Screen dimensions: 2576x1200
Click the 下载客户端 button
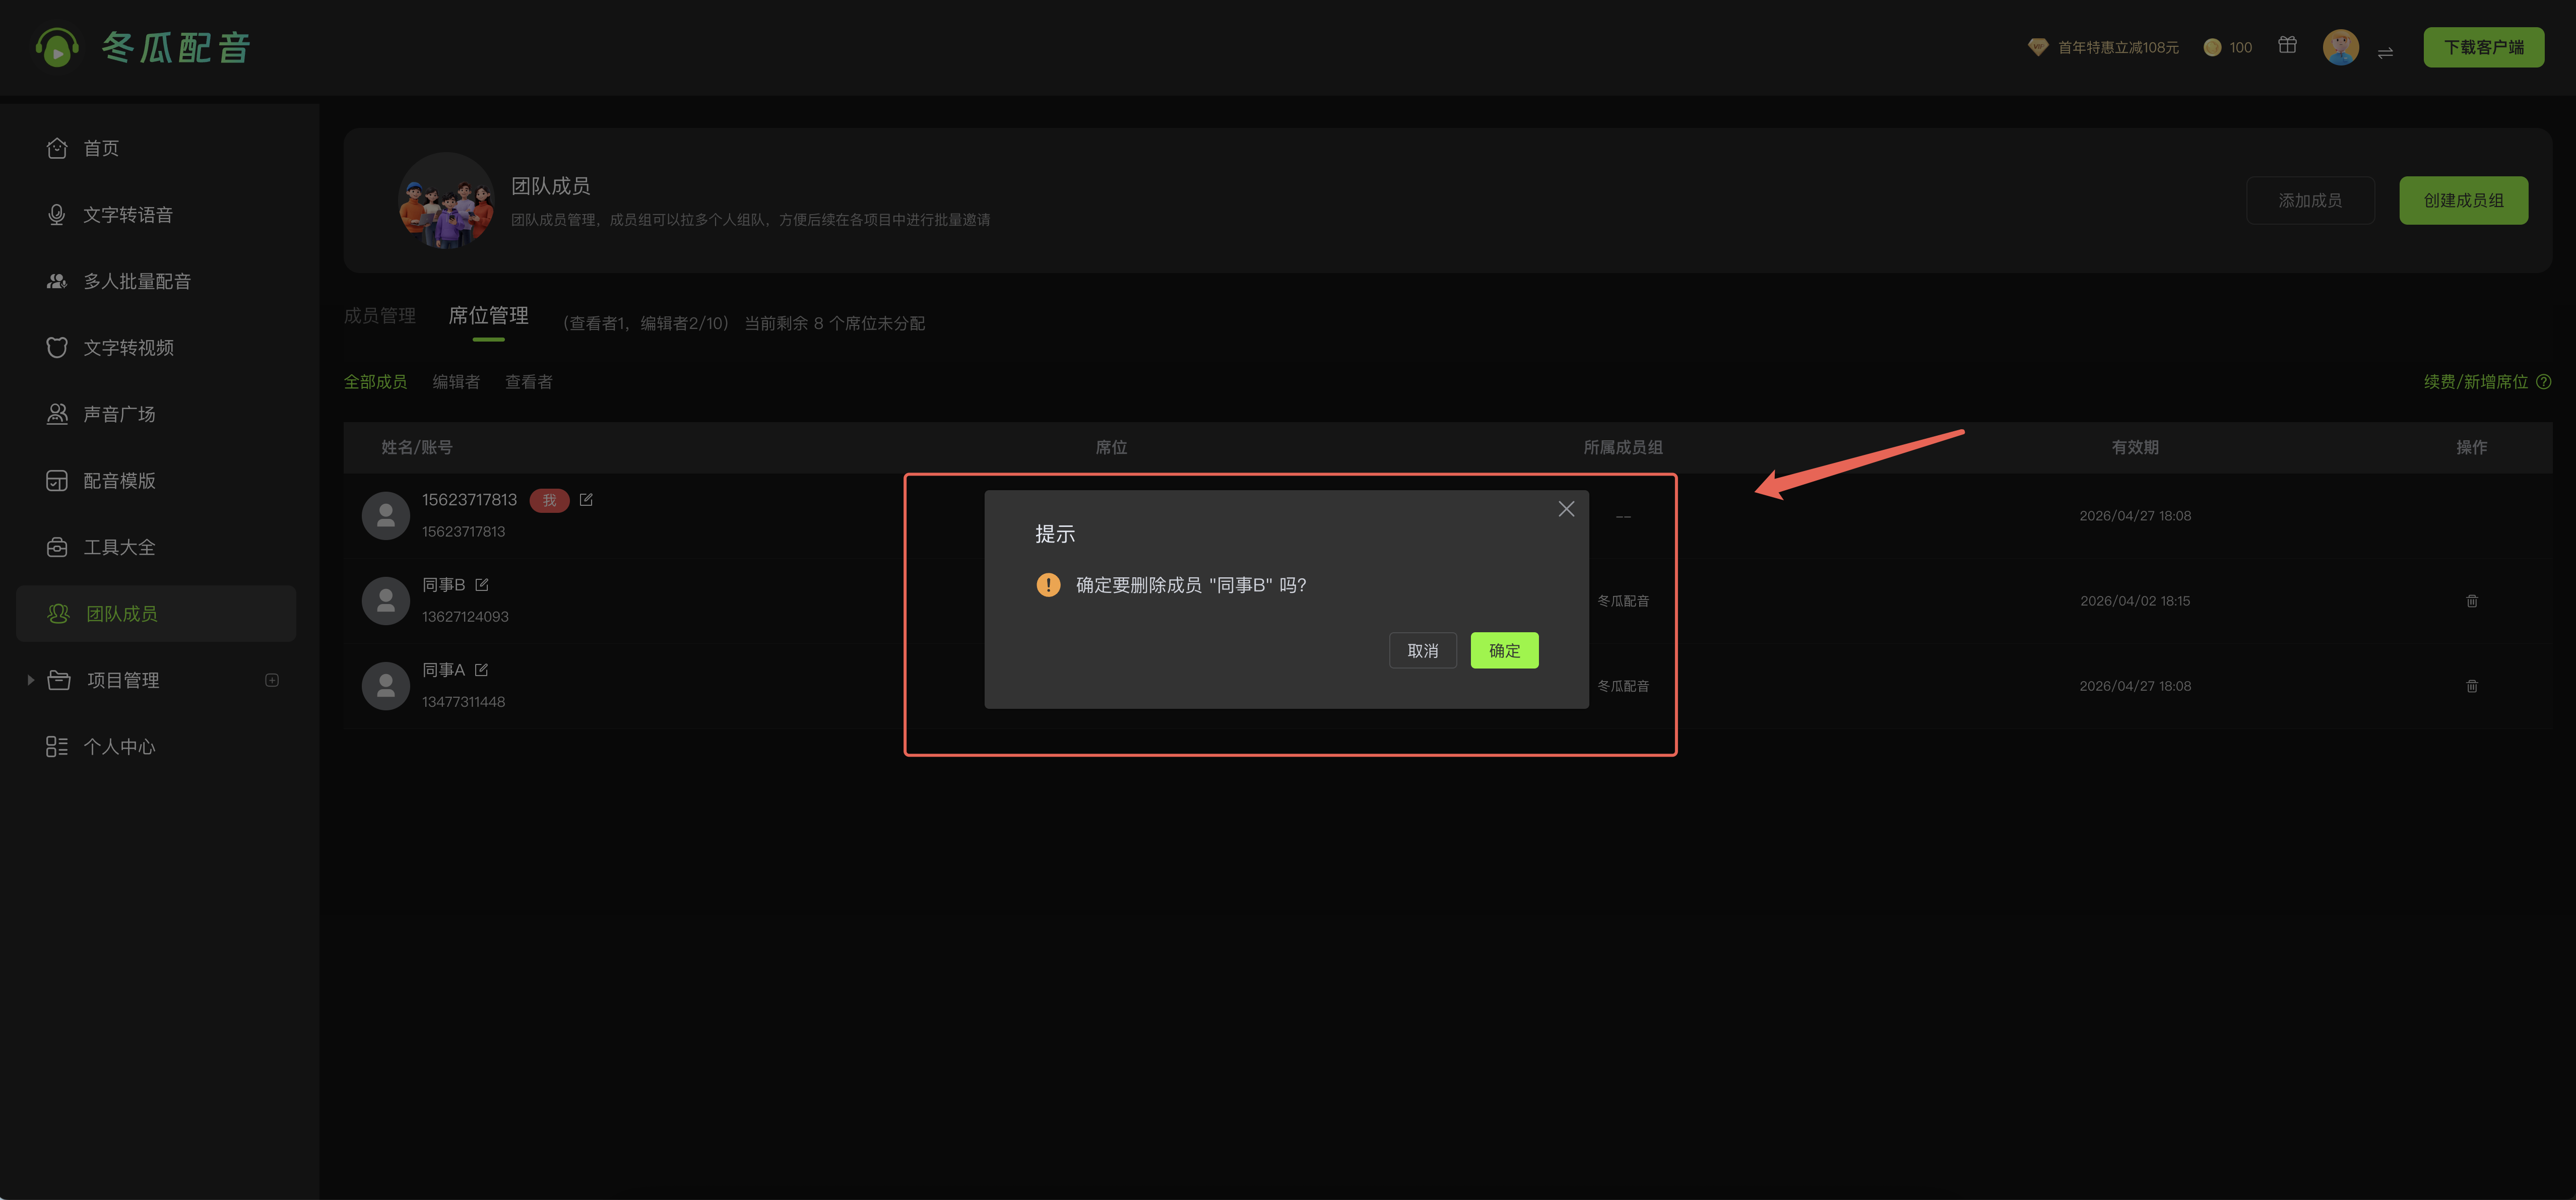pyautogui.click(x=2483, y=48)
